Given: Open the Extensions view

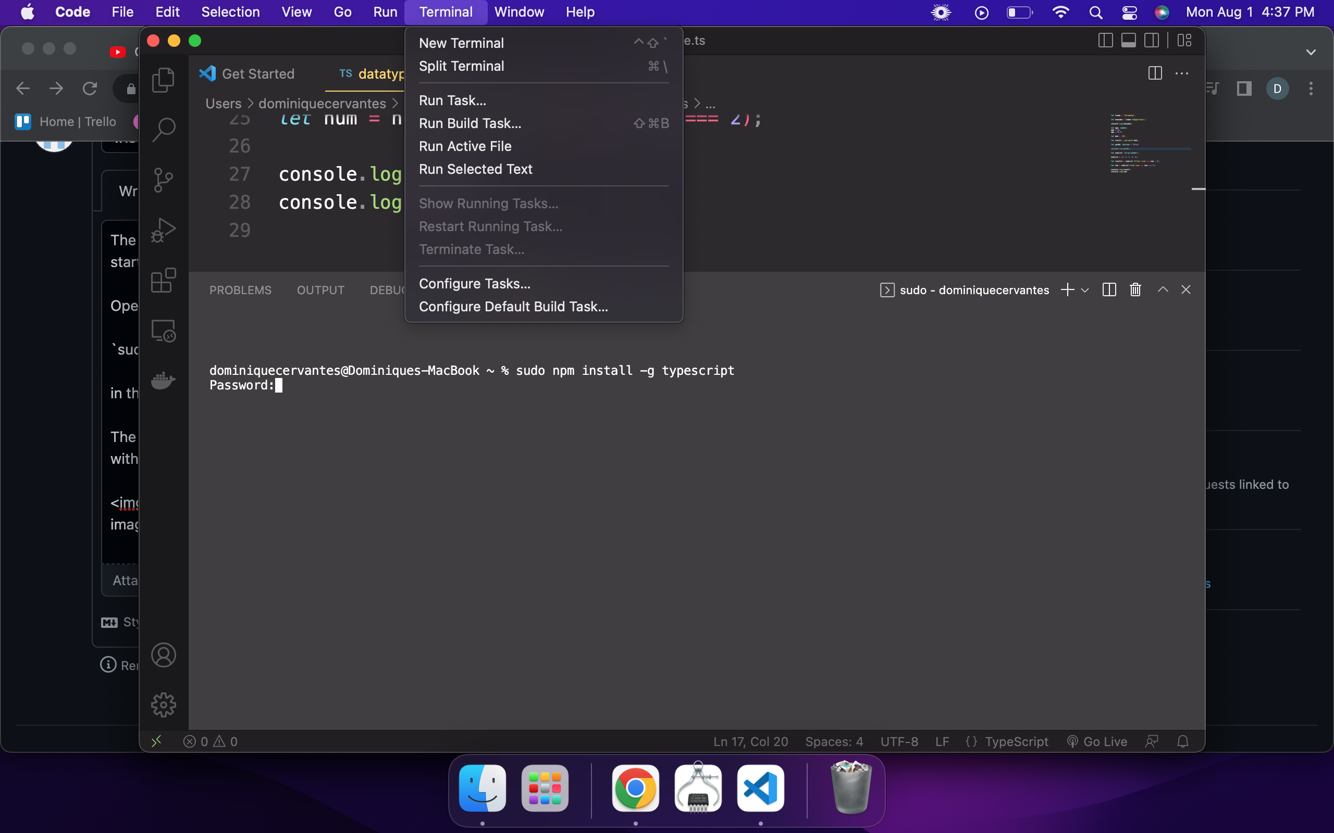Looking at the screenshot, I should [x=163, y=281].
